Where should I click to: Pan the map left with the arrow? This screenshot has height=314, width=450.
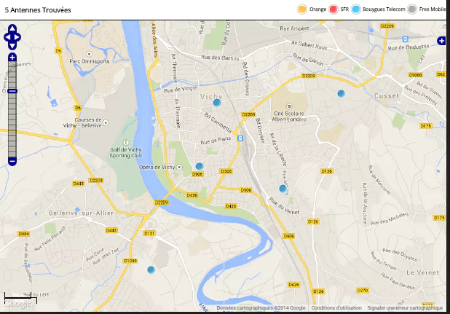pyautogui.click(x=7, y=37)
